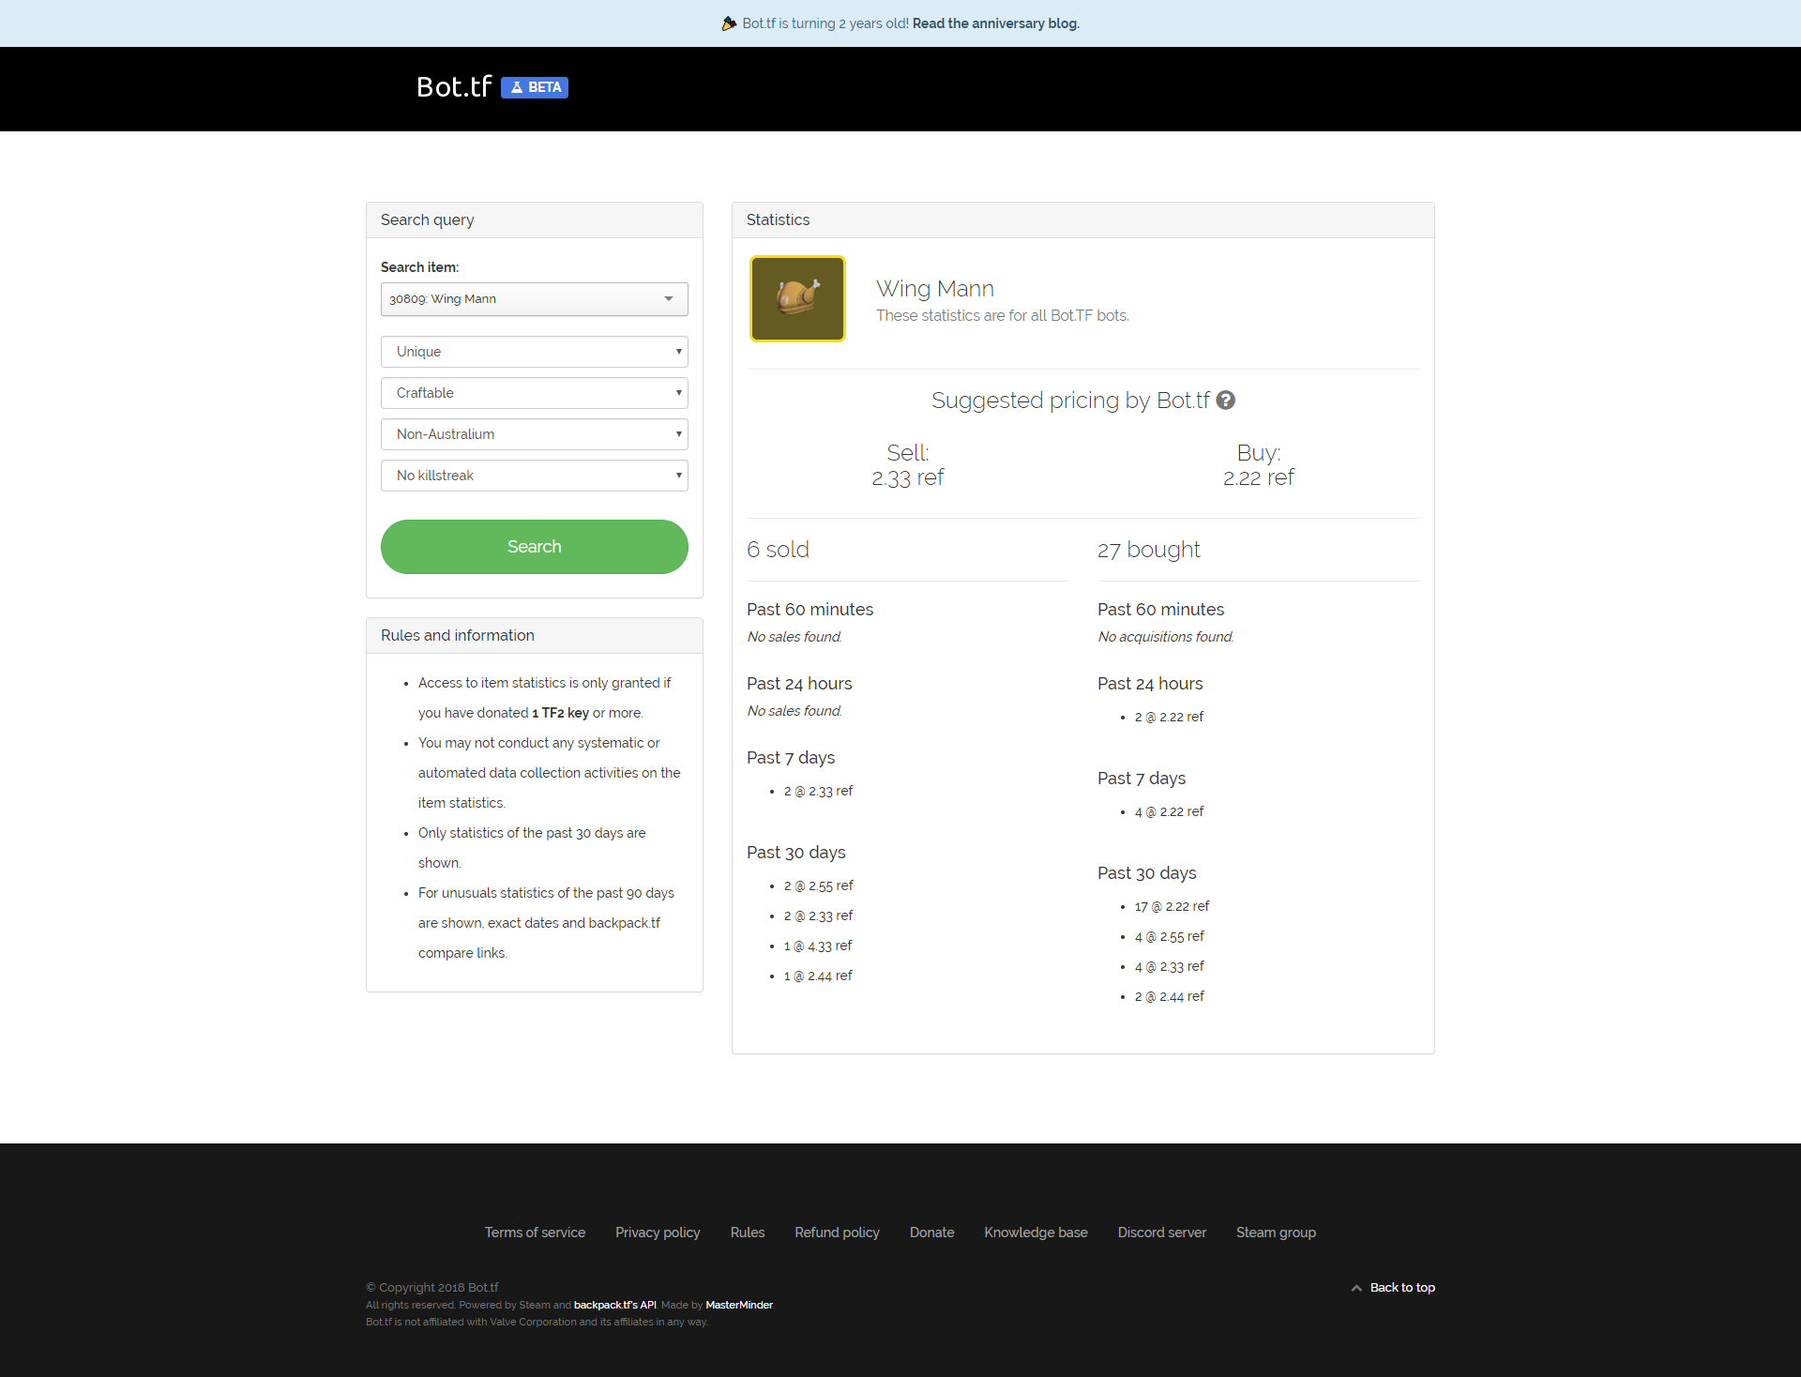Open the Knowledge base link
The height and width of the screenshot is (1377, 1801).
1036,1233
